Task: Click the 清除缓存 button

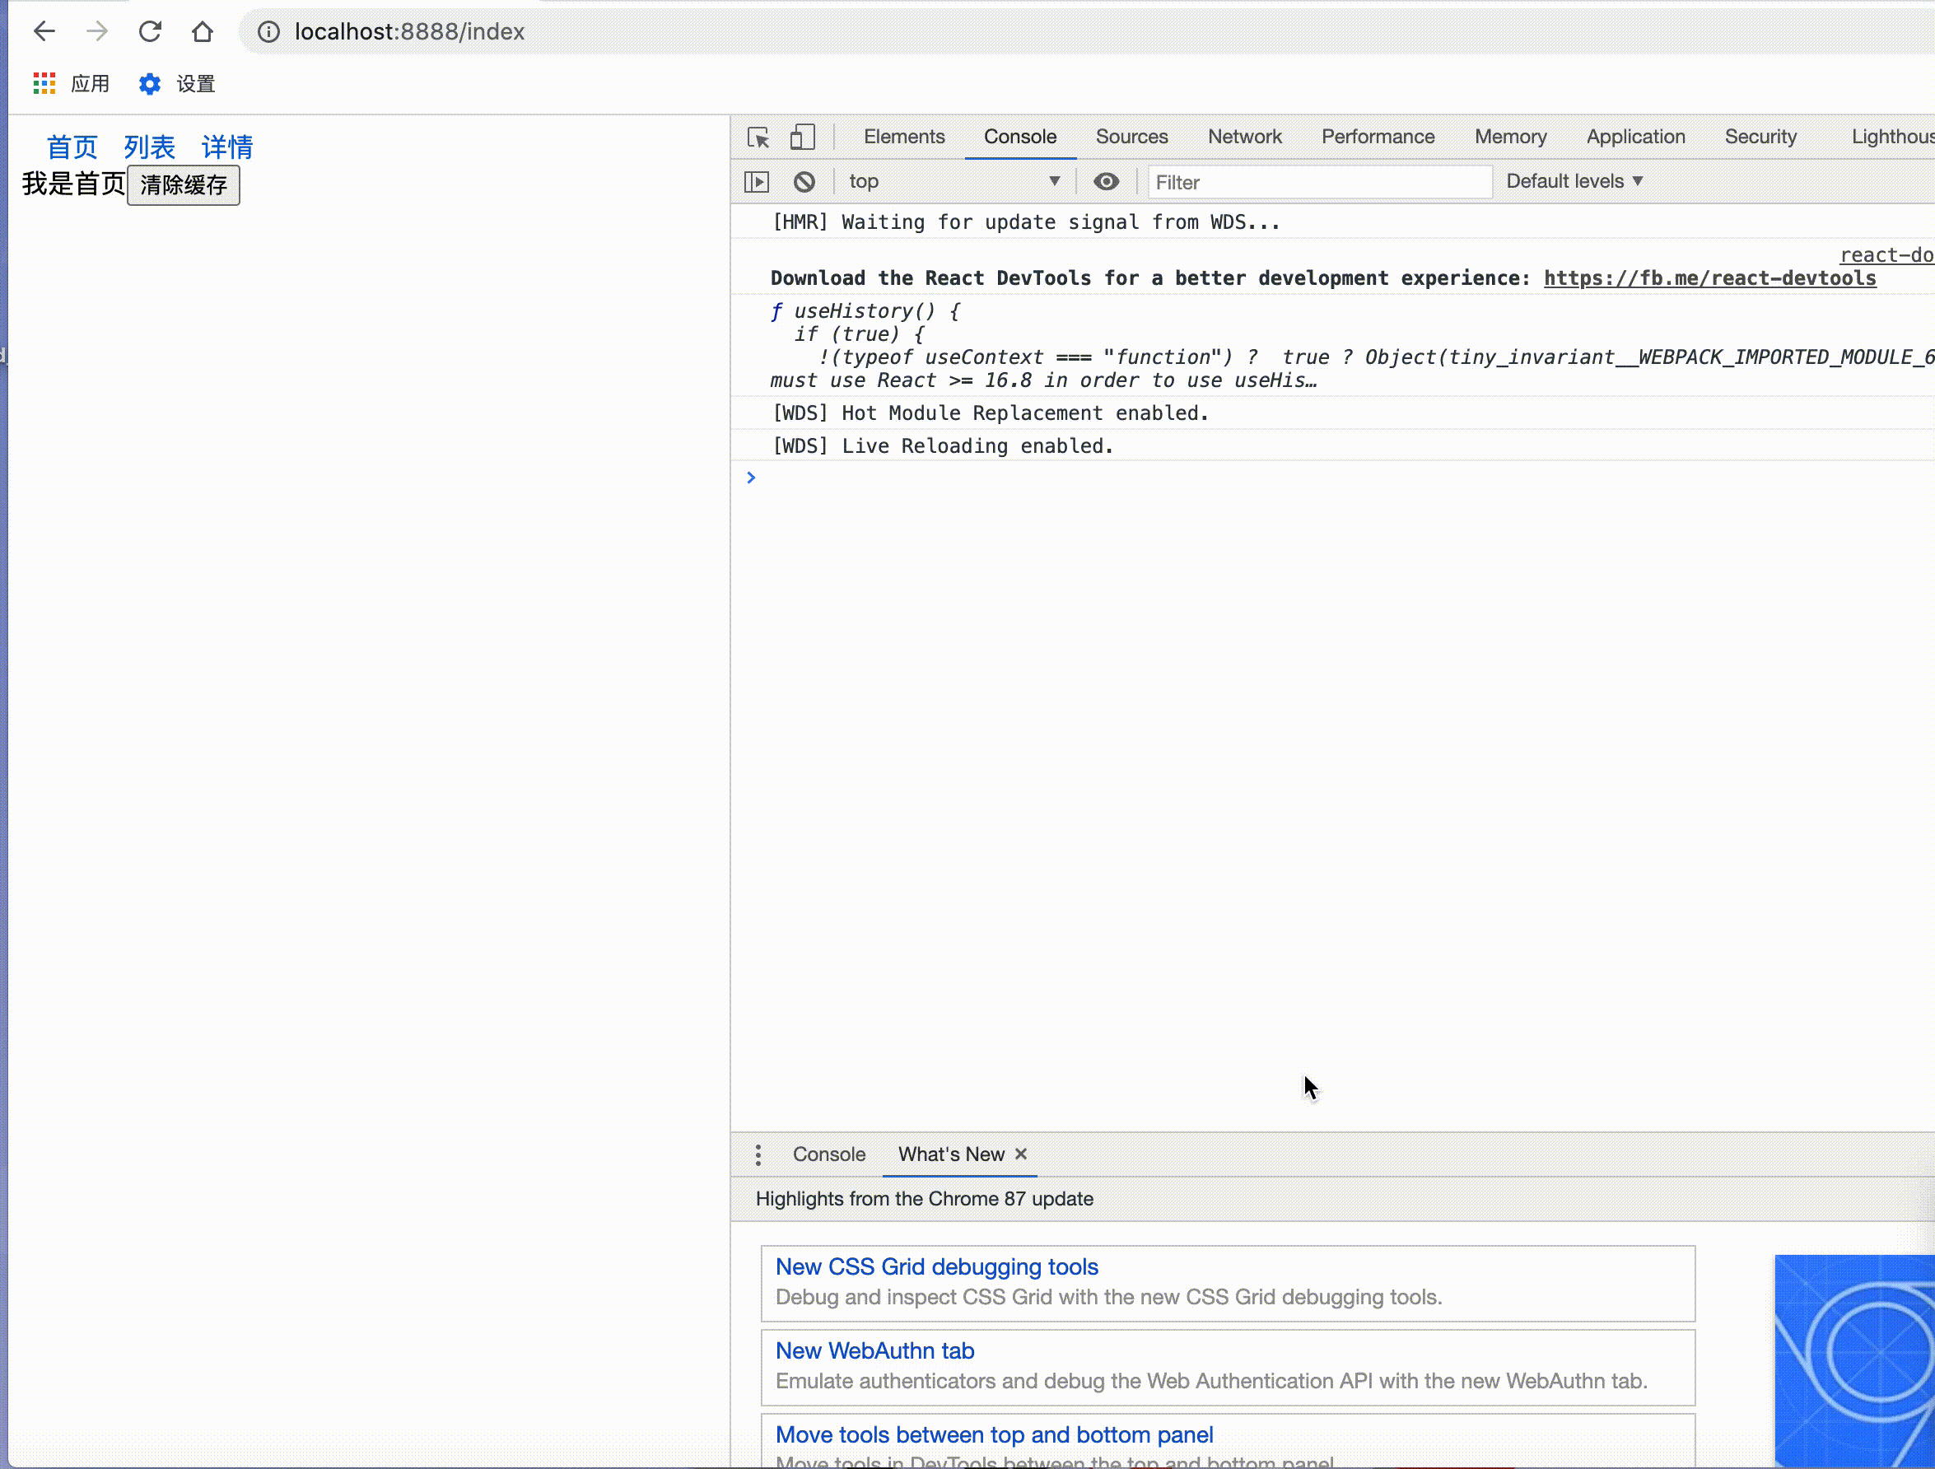Action: click(x=183, y=185)
